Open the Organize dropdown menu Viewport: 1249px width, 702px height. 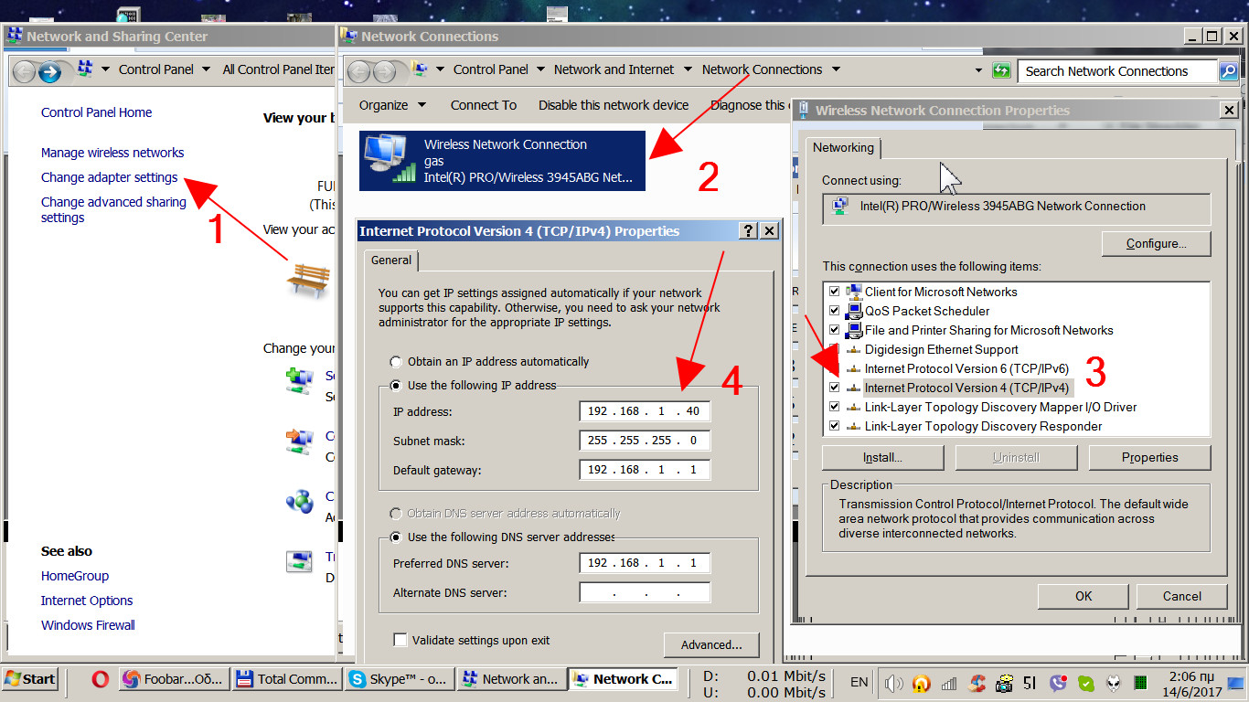tap(393, 105)
